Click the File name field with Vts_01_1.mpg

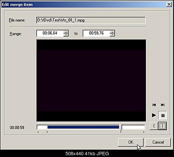(x=91, y=20)
